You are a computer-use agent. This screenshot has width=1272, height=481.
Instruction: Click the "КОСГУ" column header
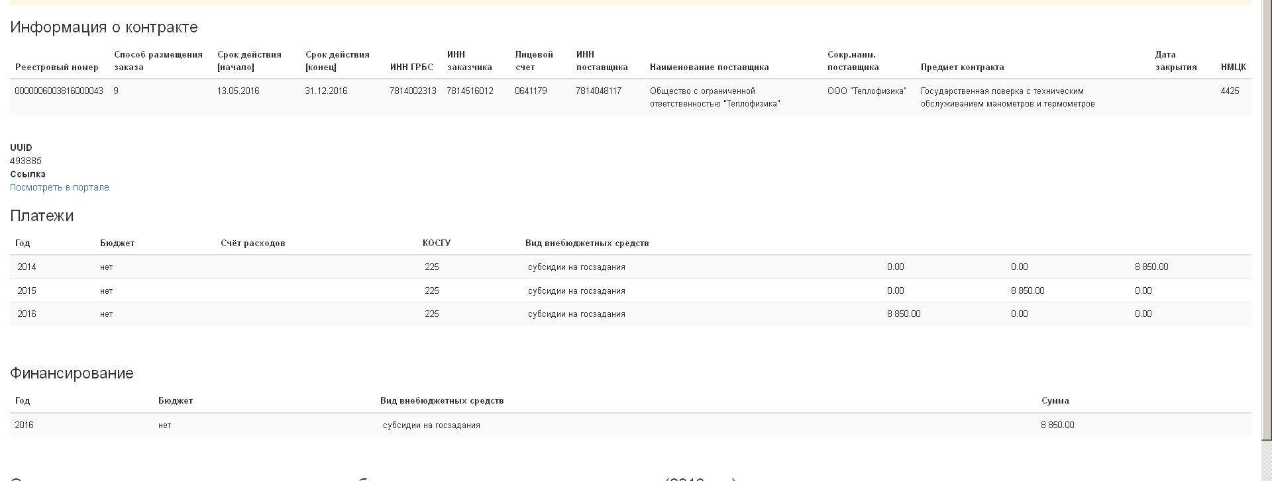[x=437, y=243]
